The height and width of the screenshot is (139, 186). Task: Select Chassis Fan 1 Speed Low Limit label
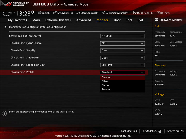(28, 65)
